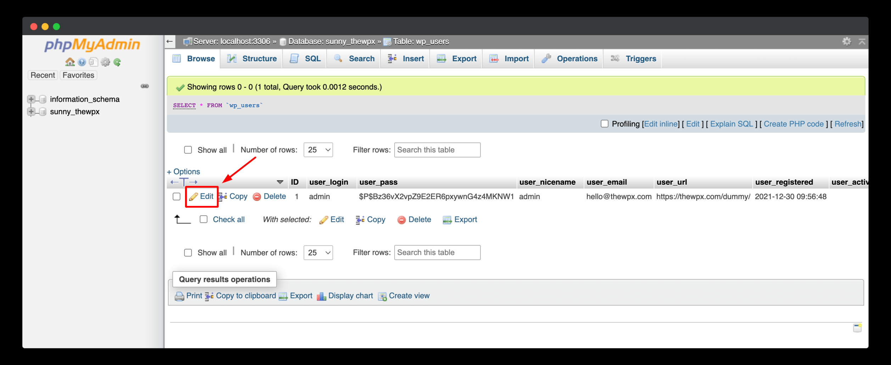891x365 pixels.
Task: Open page settings gear at top right
Action: [847, 41]
